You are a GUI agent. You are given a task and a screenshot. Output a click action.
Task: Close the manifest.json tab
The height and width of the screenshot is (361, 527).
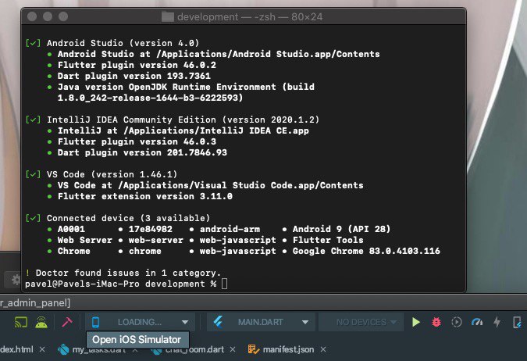pyautogui.click(x=323, y=349)
